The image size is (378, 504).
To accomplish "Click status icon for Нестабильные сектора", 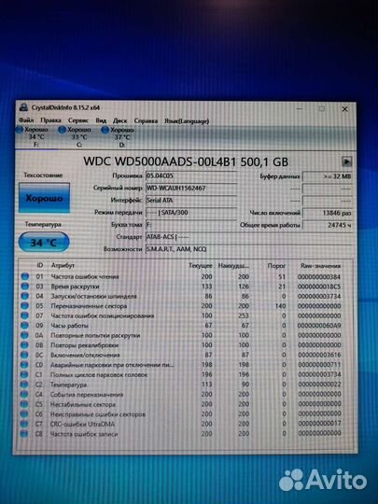I will click(x=24, y=404).
